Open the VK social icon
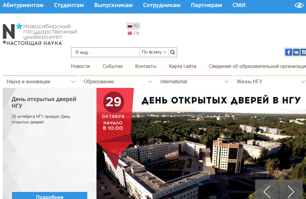 [x=296, y=52]
